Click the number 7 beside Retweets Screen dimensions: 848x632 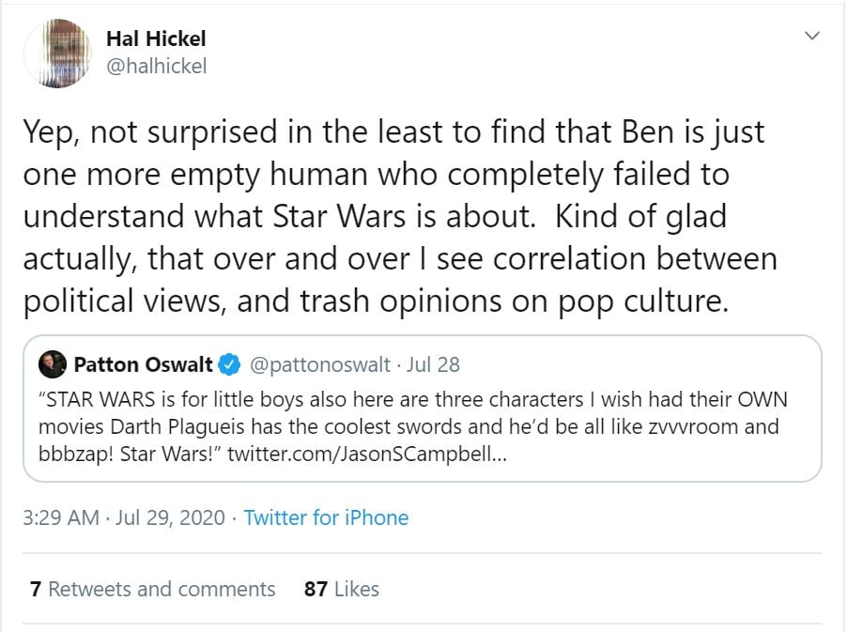[36, 589]
